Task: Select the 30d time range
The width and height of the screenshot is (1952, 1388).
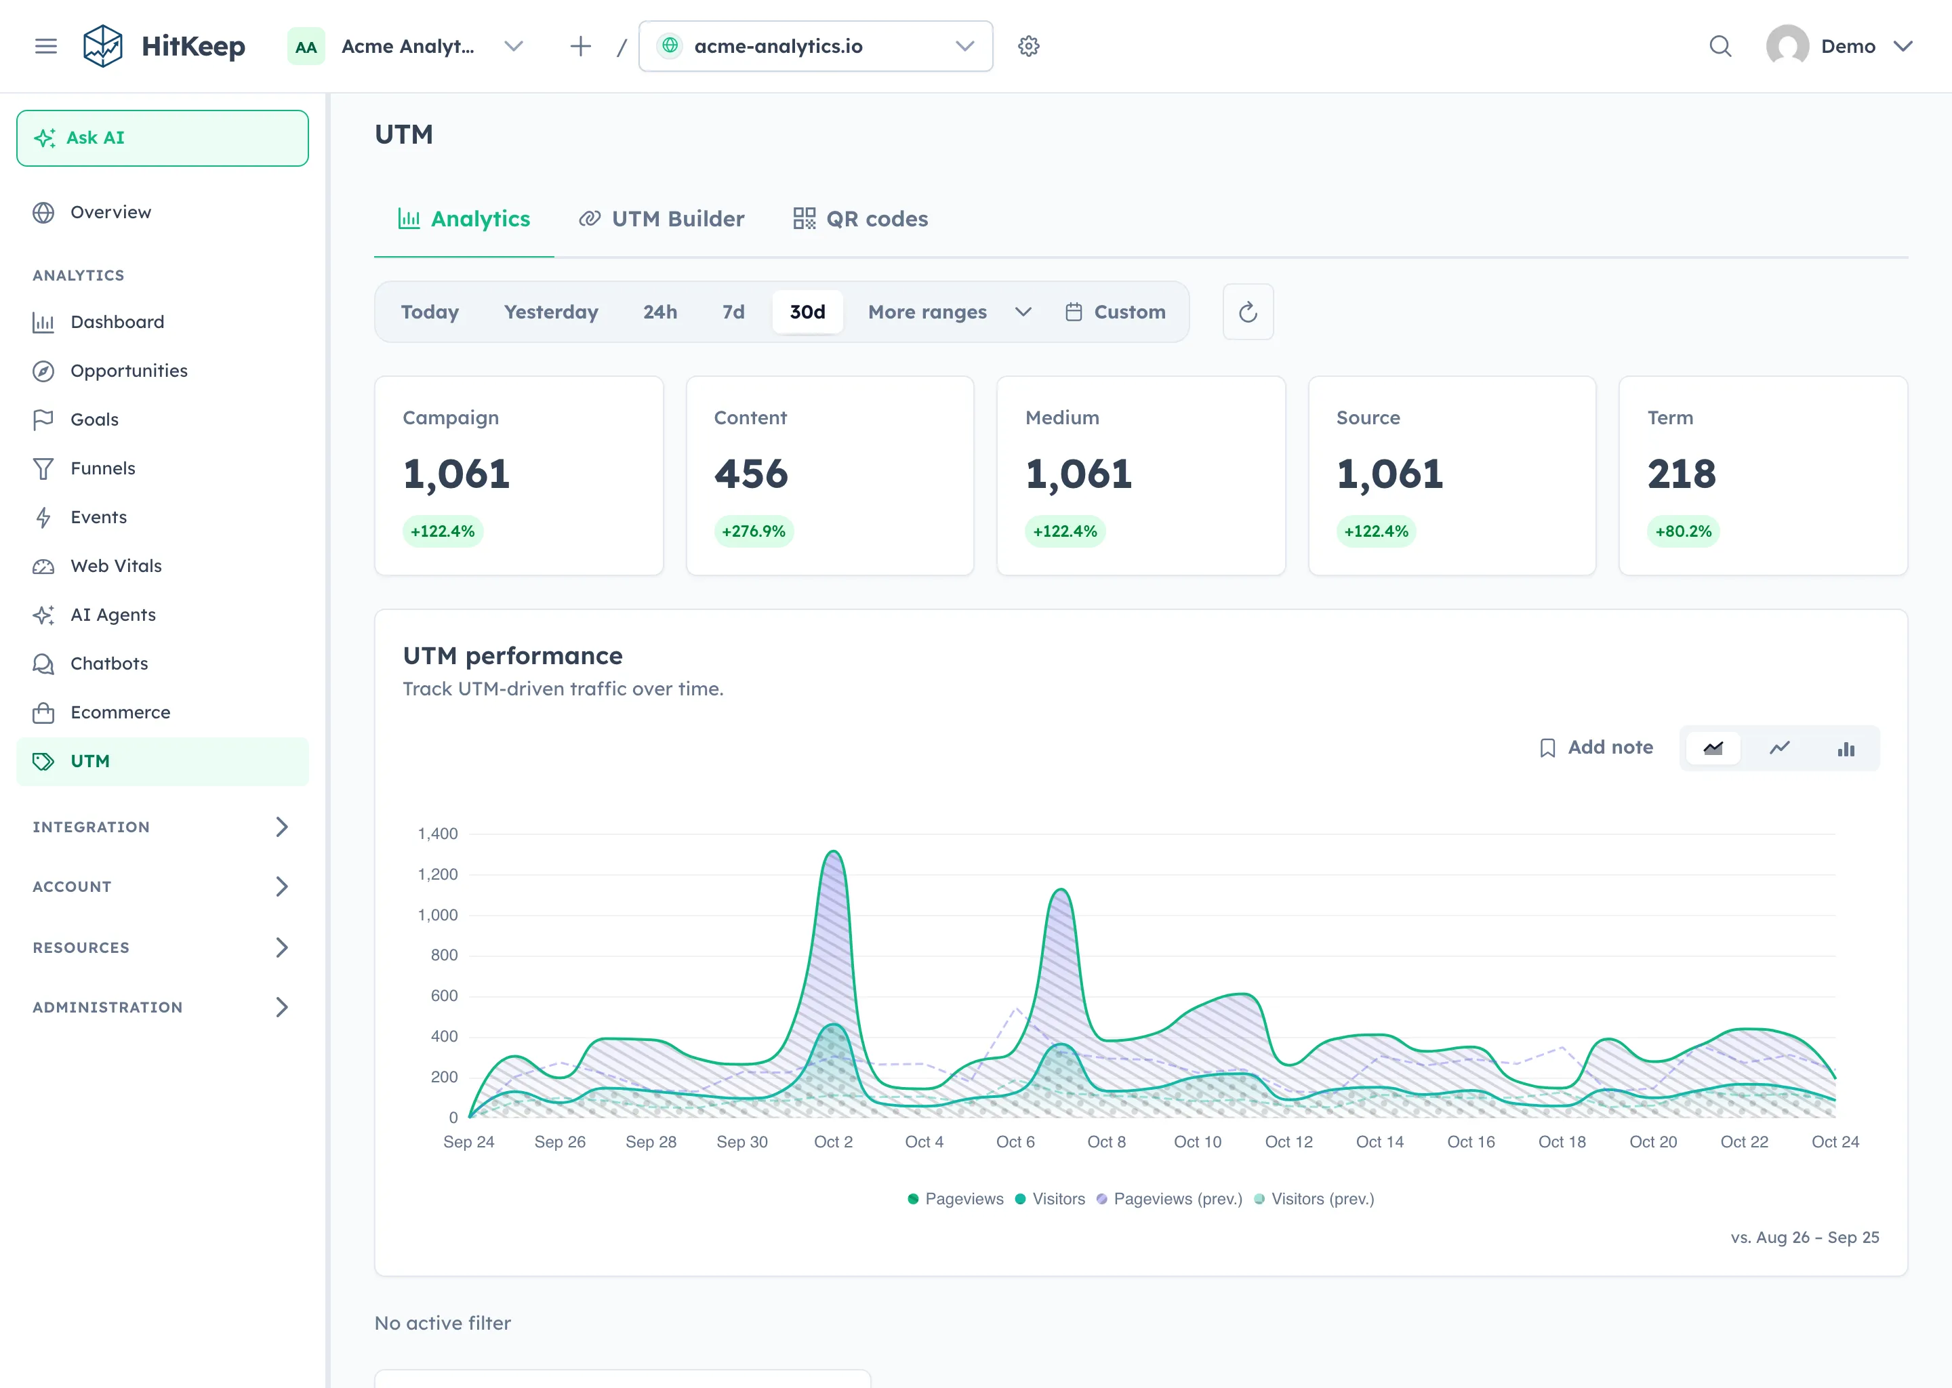Action: (808, 312)
